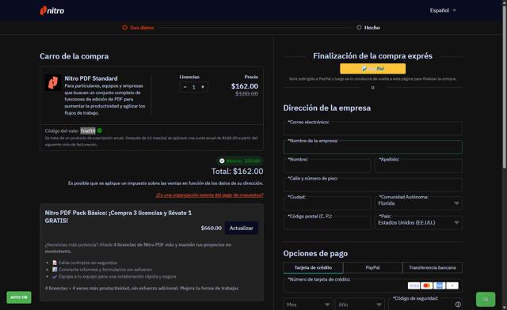
Task: Click the Sus datos step indicator
Action: click(x=138, y=28)
